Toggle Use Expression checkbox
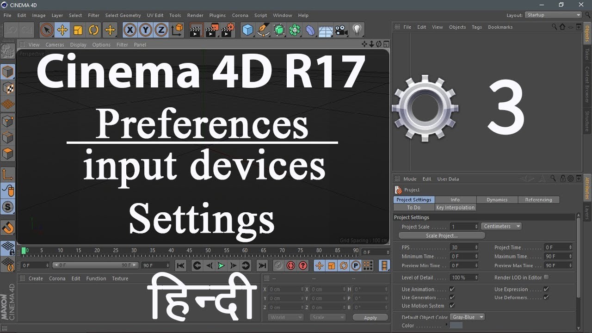 (x=546, y=289)
